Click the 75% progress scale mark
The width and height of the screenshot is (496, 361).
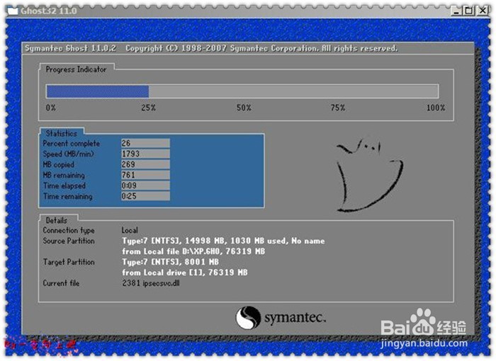pyautogui.click(x=338, y=108)
